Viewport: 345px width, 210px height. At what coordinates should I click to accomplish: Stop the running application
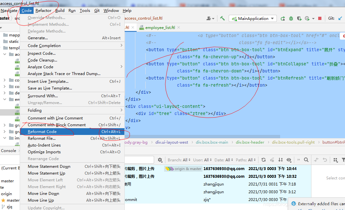[319, 18]
